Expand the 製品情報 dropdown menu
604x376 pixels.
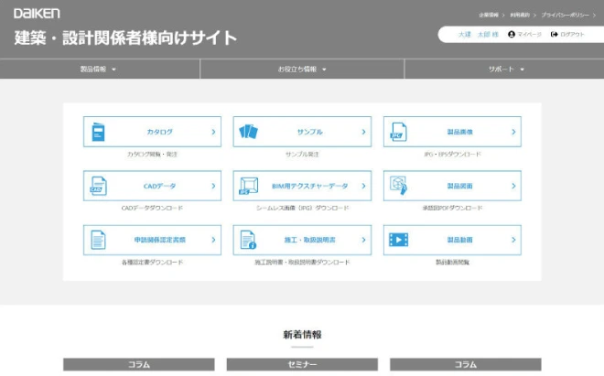coord(99,70)
